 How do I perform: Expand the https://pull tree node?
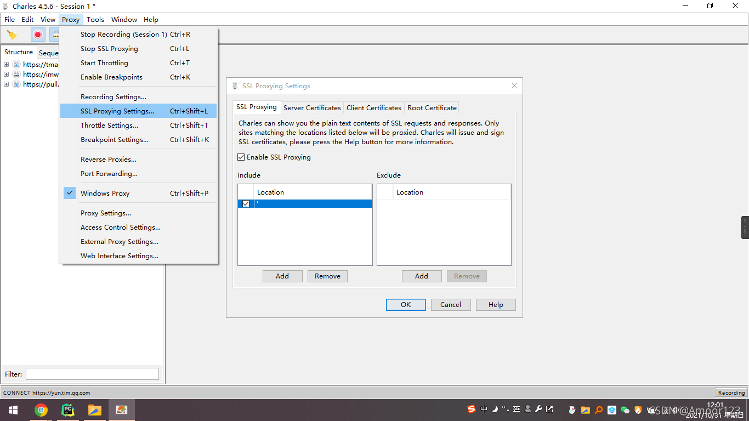(x=6, y=84)
